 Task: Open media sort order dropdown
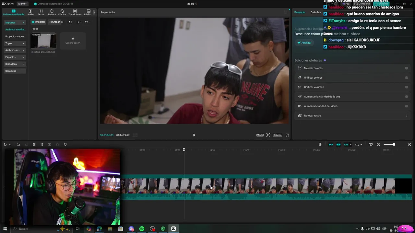78,22
